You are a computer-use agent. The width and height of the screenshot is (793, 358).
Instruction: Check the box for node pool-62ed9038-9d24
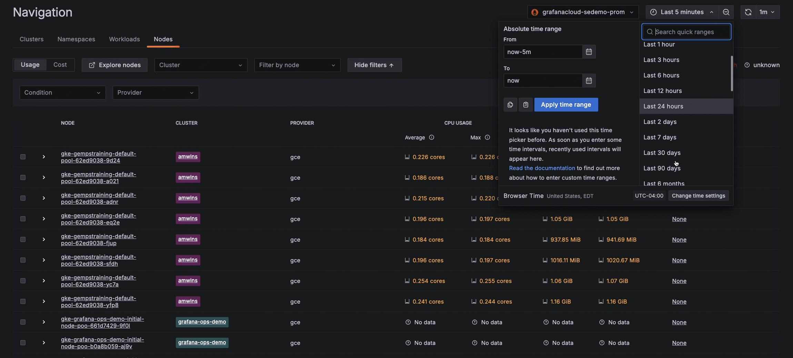point(23,157)
